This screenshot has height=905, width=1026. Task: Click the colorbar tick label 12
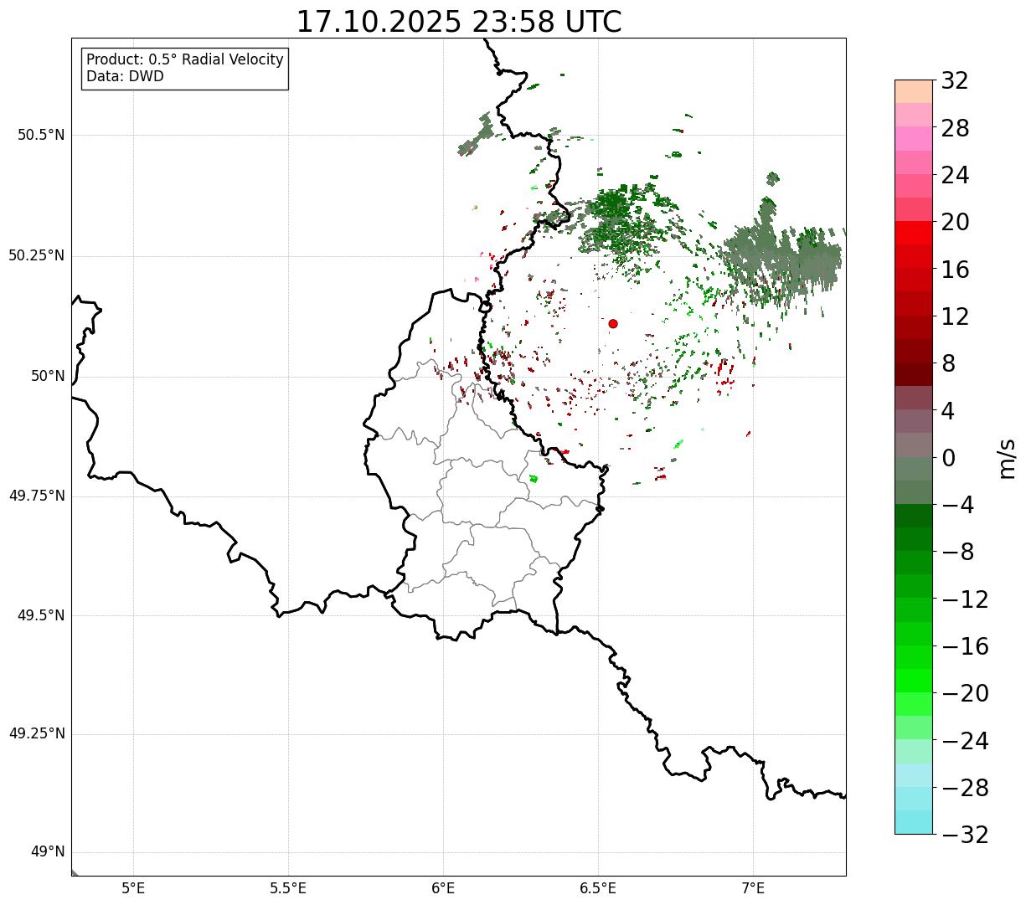tap(955, 316)
